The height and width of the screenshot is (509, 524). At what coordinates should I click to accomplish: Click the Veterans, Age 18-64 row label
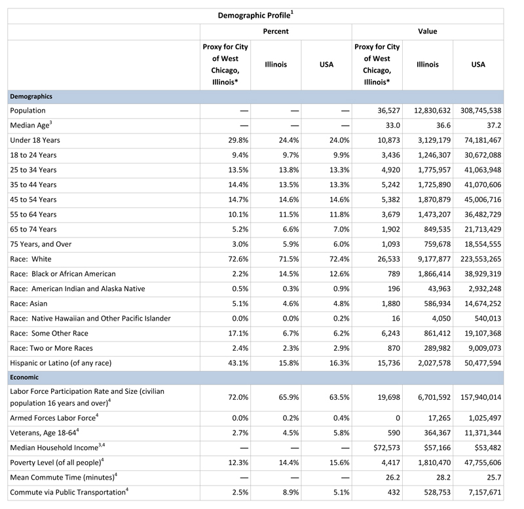45,432
